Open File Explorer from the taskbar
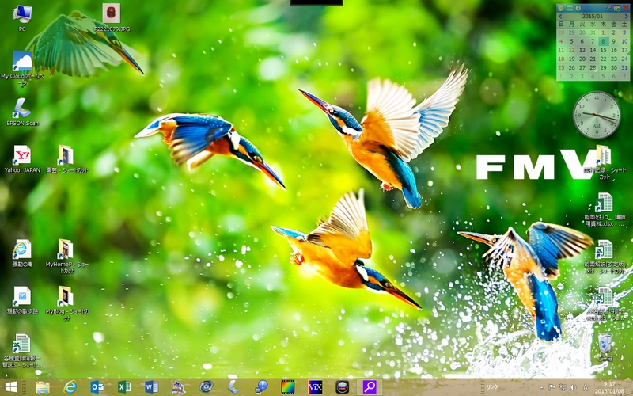Image resolution: width=633 pixels, height=396 pixels. coord(43,387)
